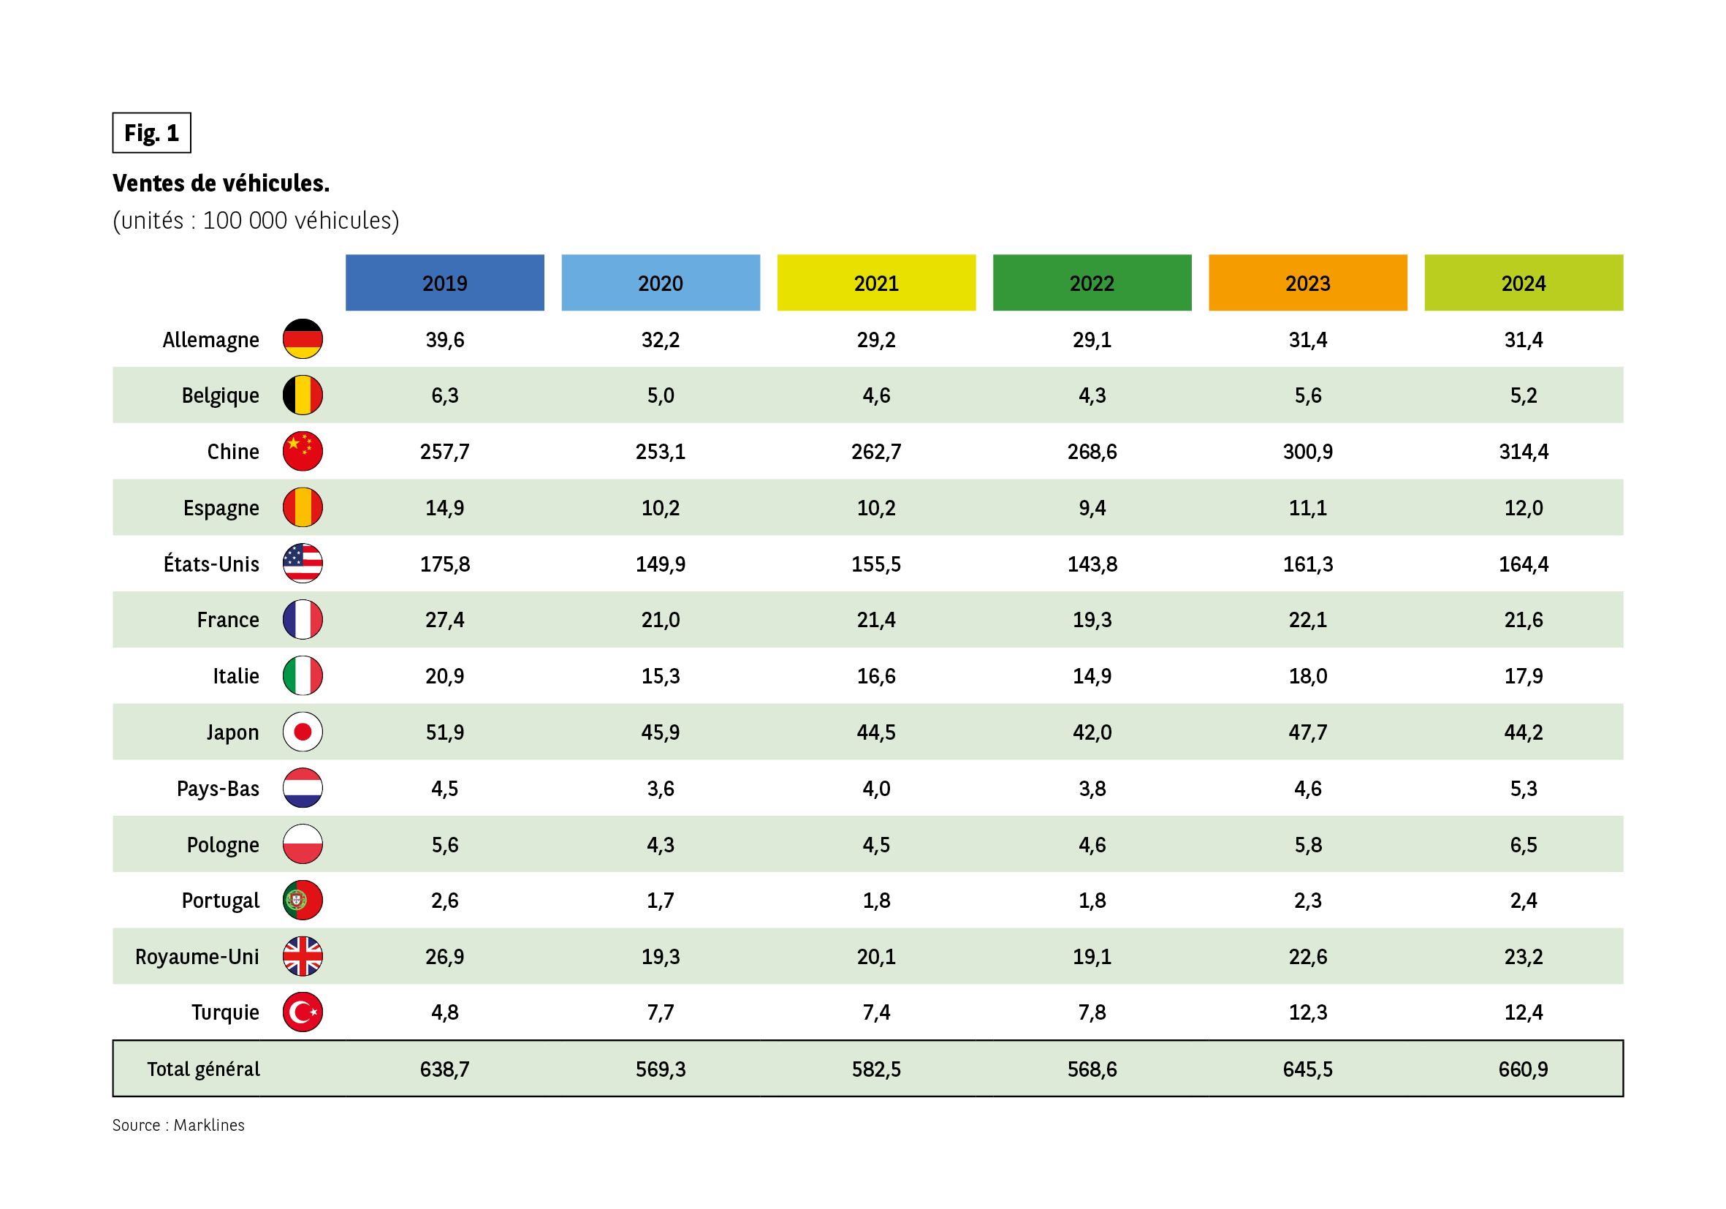Click the Germany flag icon
Screen dimensions: 1726x1209
[x=303, y=339]
